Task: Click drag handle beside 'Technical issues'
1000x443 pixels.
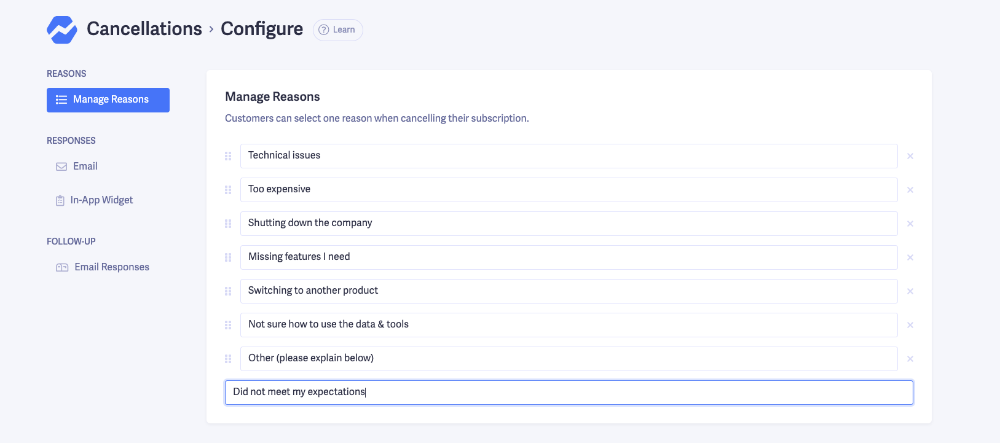Action: (x=228, y=156)
